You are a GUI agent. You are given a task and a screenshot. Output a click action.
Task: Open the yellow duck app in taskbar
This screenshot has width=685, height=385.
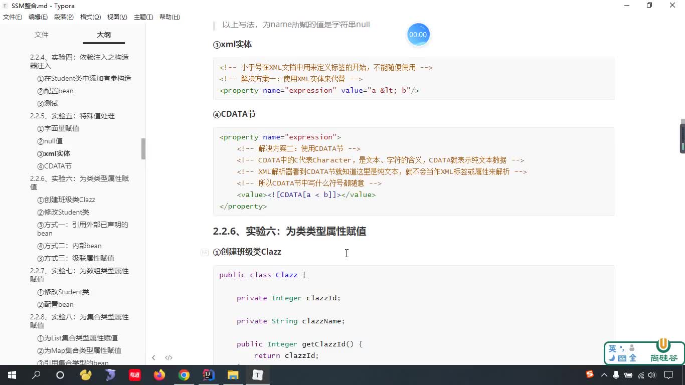(86, 374)
